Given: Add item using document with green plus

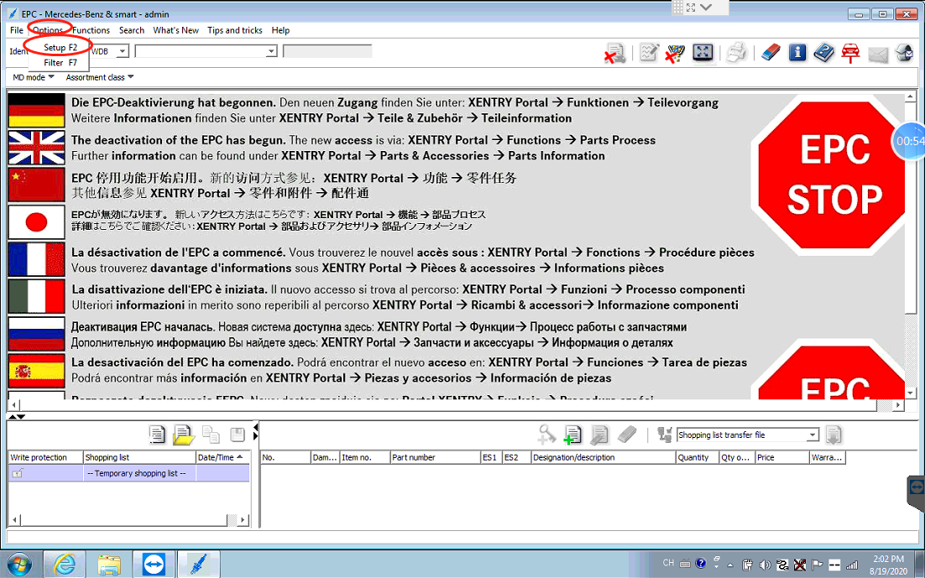Looking at the screenshot, I should point(572,435).
